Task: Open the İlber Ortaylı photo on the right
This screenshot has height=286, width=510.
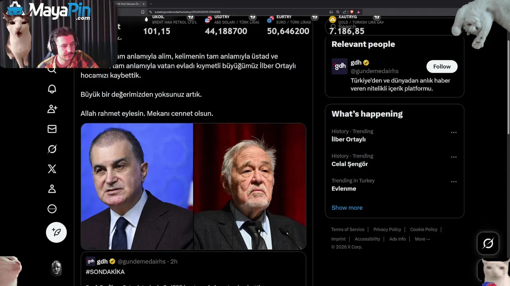Action: tap(250, 186)
